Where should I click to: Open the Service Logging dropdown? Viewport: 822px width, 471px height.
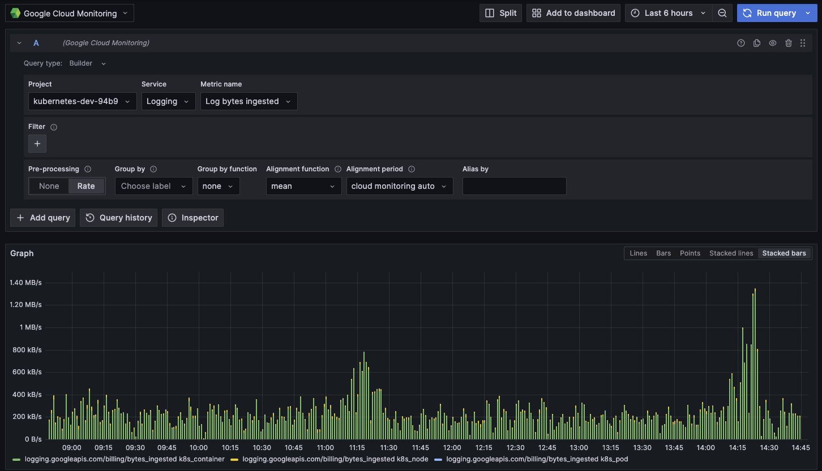tap(168, 101)
